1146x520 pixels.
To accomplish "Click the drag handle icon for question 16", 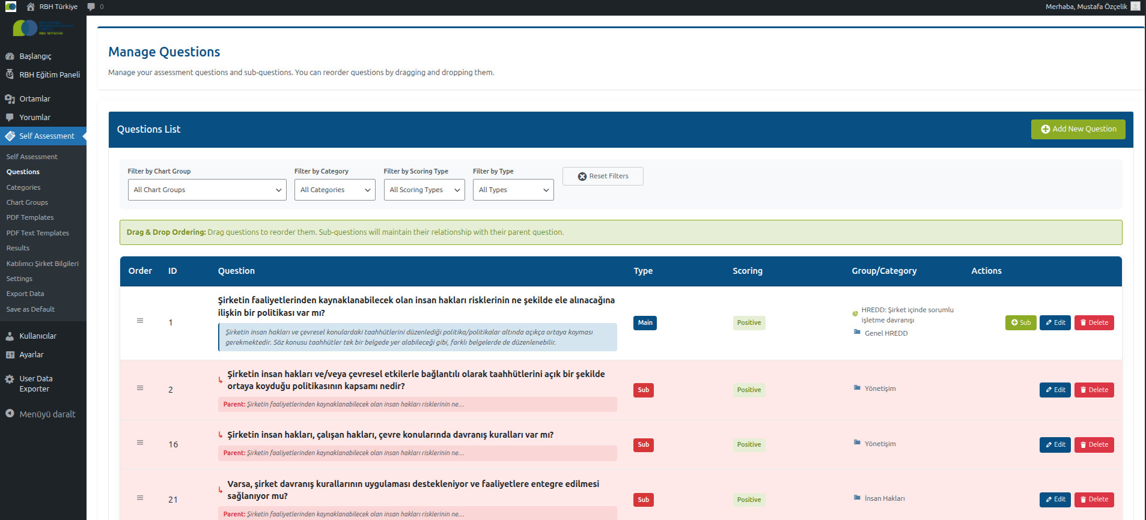I will (140, 443).
